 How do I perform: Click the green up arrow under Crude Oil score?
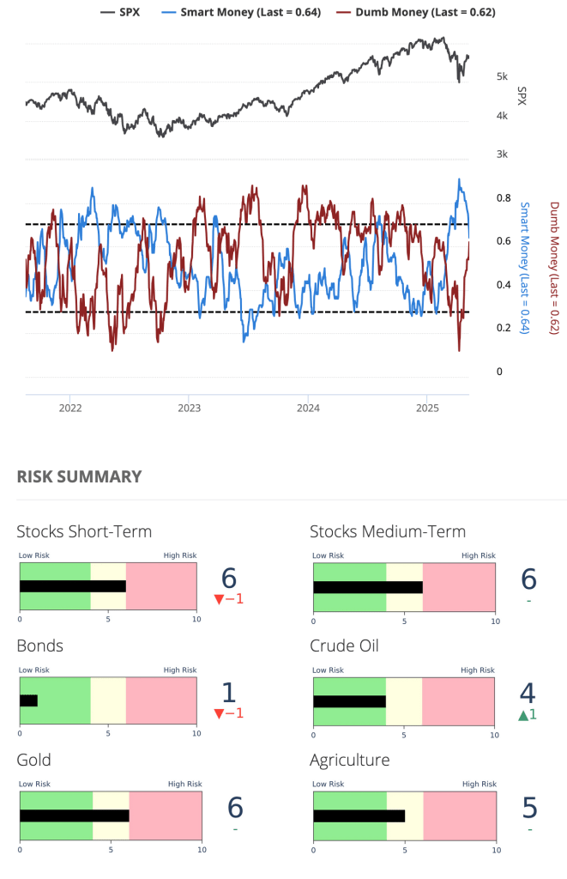(x=522, y=713)
